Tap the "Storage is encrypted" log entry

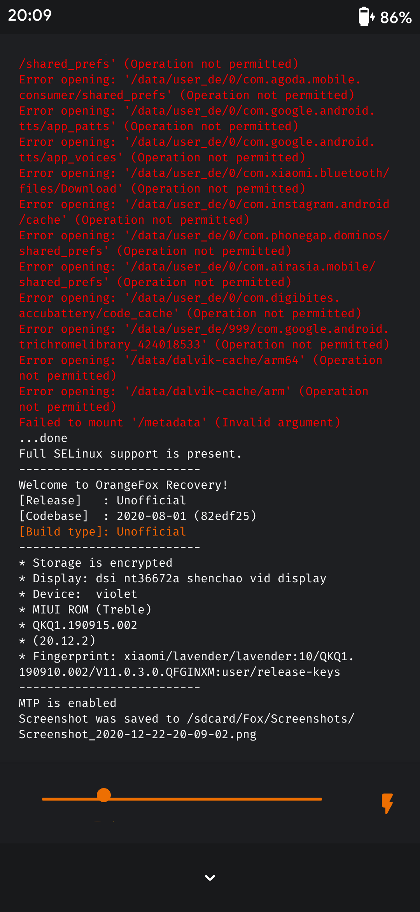[96, 563]
